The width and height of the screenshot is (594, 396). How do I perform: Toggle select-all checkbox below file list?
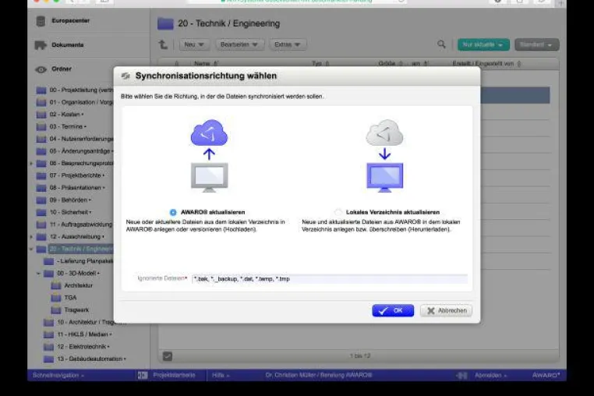168,355
